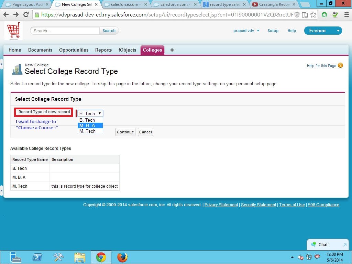This screenshot has width=352, height=264.
Task: Choose M. B. A from dropdown list
Action: (x=90, y=125)
